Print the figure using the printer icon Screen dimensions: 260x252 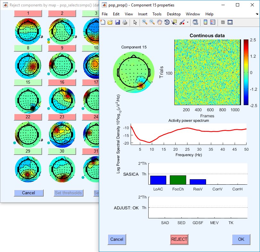[x=125, y=22]
